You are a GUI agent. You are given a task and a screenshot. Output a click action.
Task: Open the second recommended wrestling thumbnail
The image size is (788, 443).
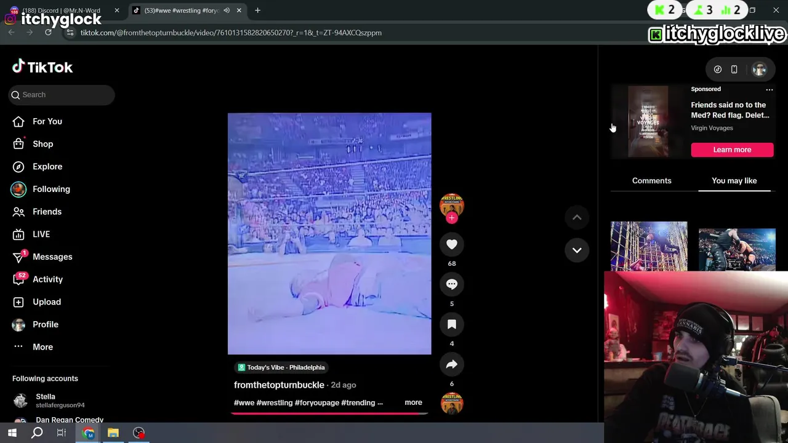[x=737, y=249]
